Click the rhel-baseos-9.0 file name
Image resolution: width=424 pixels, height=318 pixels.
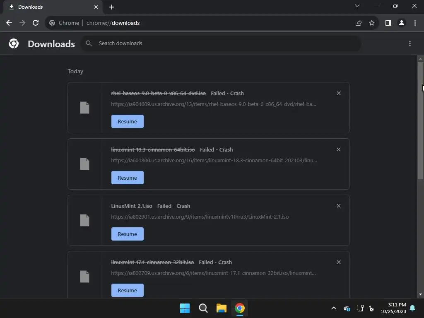159,93
